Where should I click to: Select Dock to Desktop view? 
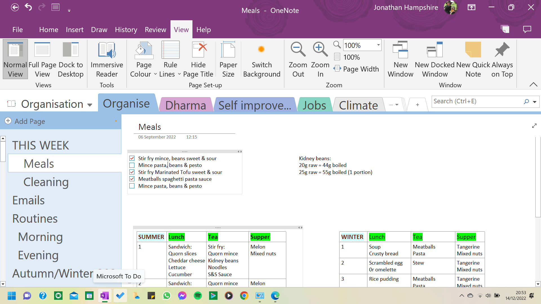(x=71, y=59)
